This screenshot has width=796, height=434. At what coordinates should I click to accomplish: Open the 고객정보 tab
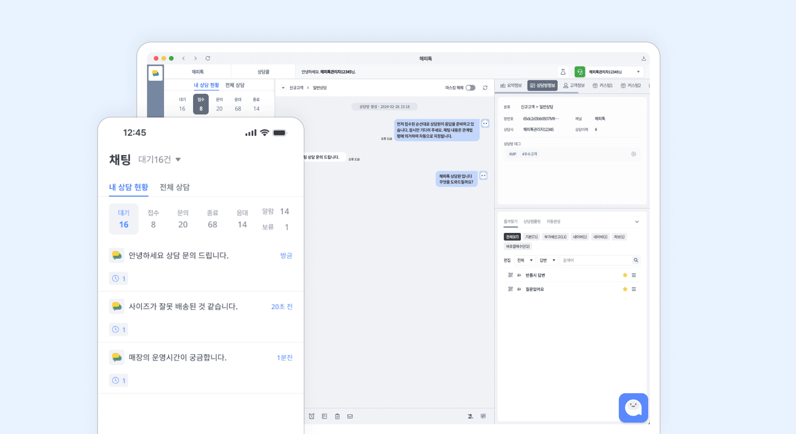pos(574,85)
